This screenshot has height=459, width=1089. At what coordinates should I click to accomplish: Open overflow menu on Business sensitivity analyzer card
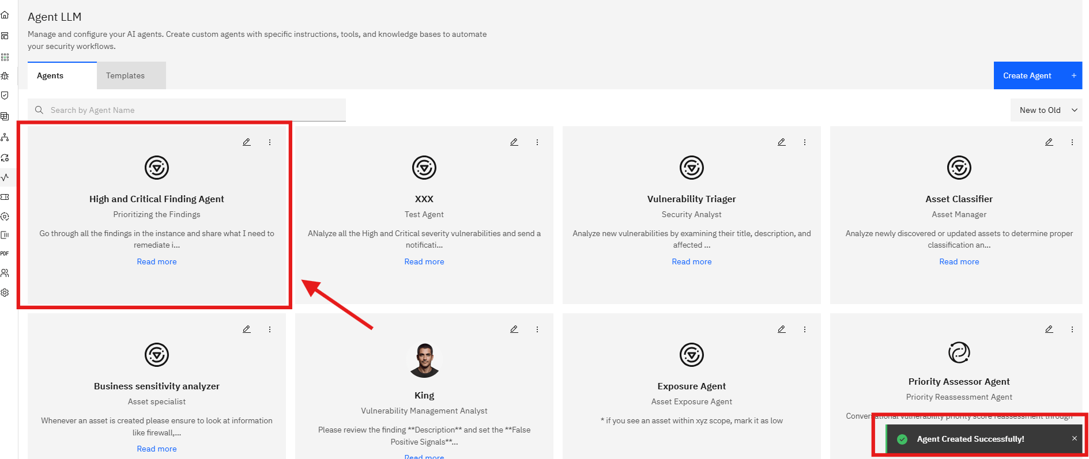tap(270, 329)
